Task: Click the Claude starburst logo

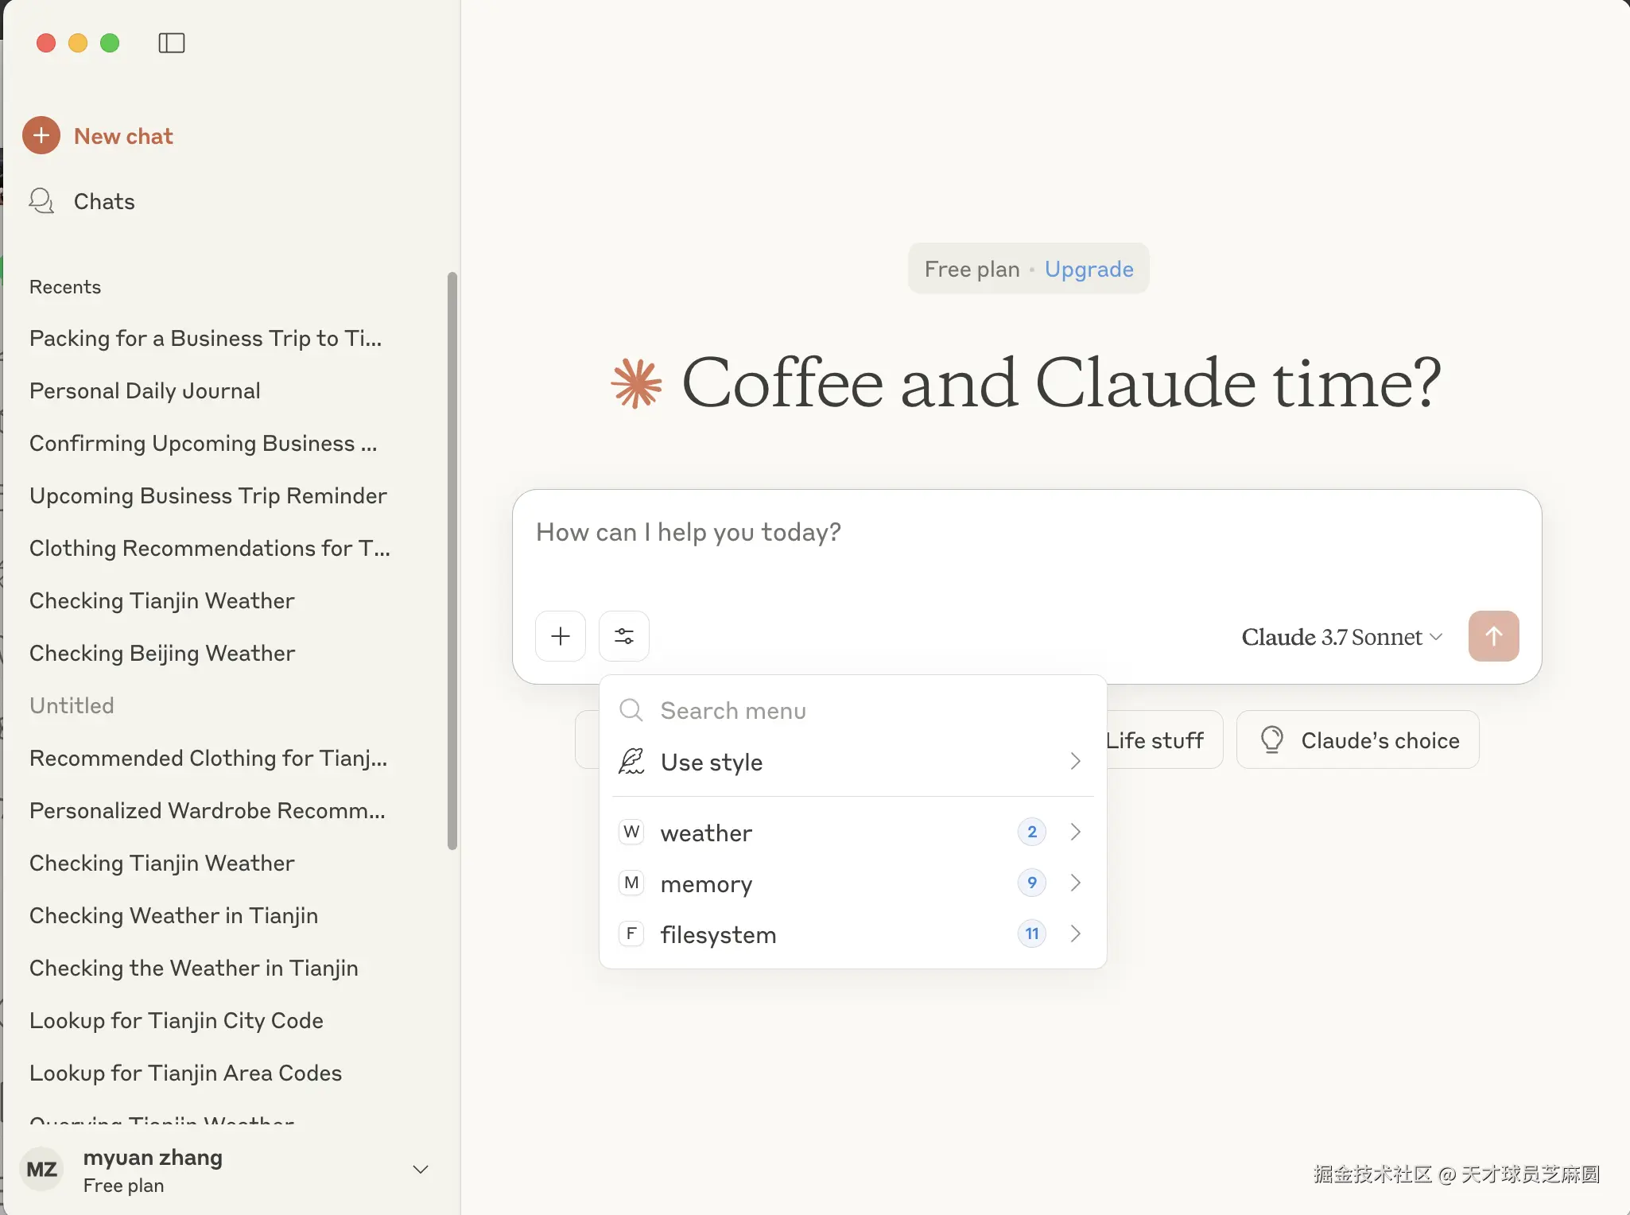Action: (x=636, y=384)
